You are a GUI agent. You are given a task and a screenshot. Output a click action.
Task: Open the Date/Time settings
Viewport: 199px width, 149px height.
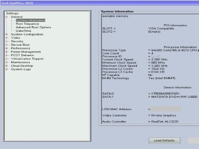pyautogui.click(x=23, y=31)
